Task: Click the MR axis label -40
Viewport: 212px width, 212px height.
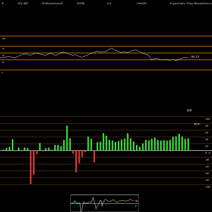Action: (x=207, y=167)
